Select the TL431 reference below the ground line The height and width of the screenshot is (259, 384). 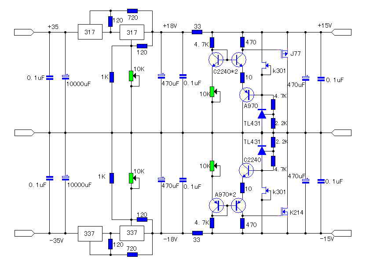[262, 150]
